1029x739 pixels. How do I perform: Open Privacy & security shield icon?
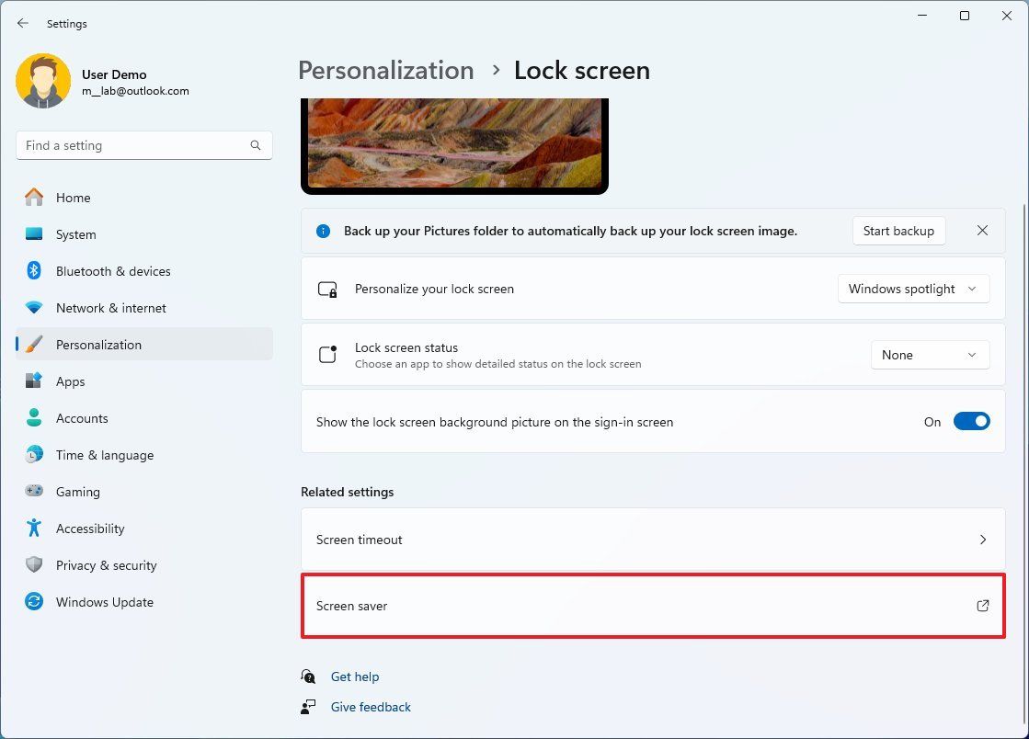(x=35, y=565)
